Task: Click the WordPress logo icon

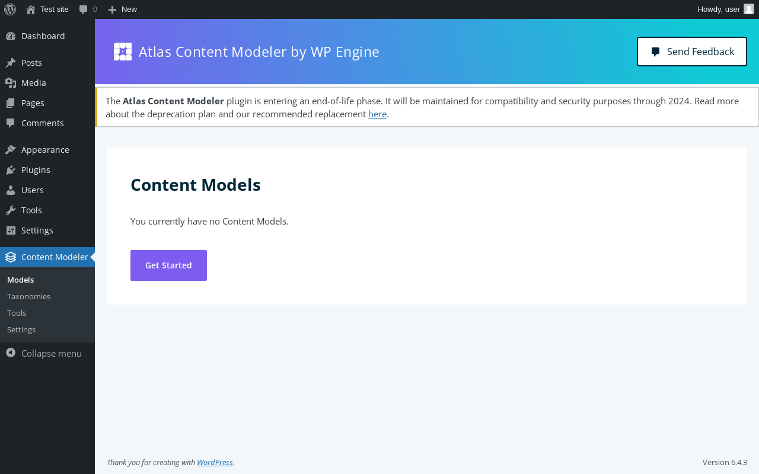Action: tap(10, 9)
